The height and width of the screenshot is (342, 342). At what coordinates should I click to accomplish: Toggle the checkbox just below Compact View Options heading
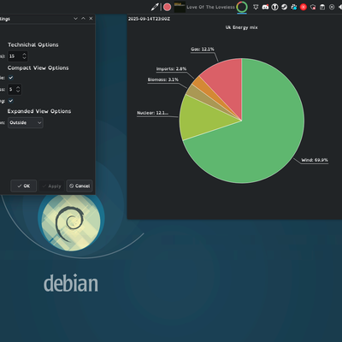11,78
